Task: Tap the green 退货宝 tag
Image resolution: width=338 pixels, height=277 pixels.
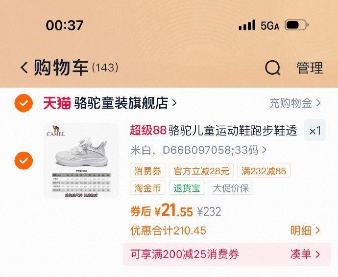Action: click(187, 188)
